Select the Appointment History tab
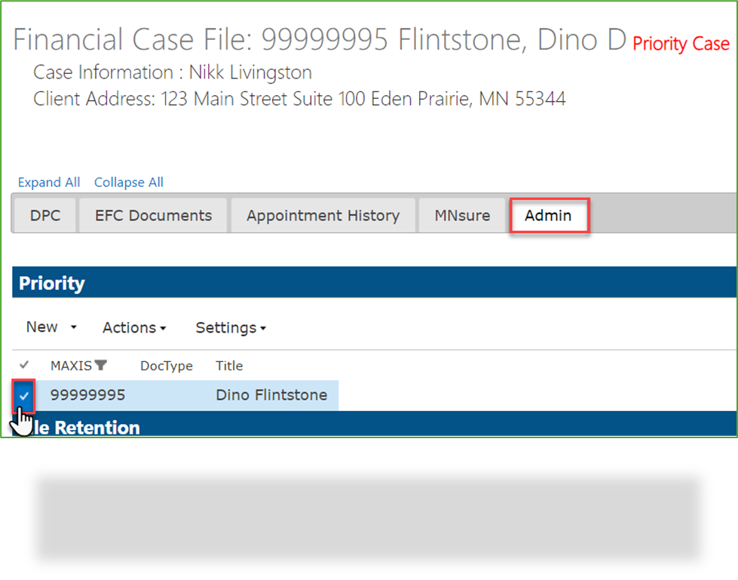This screenshot has height=580, width=738. point(323,215)
